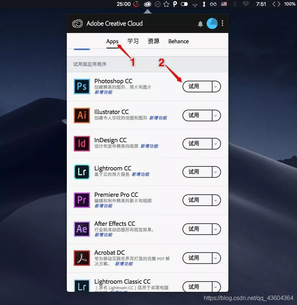Open 新增功能 link for Lightroom CC
The image size is (297, 305).
tap(141, 174)
